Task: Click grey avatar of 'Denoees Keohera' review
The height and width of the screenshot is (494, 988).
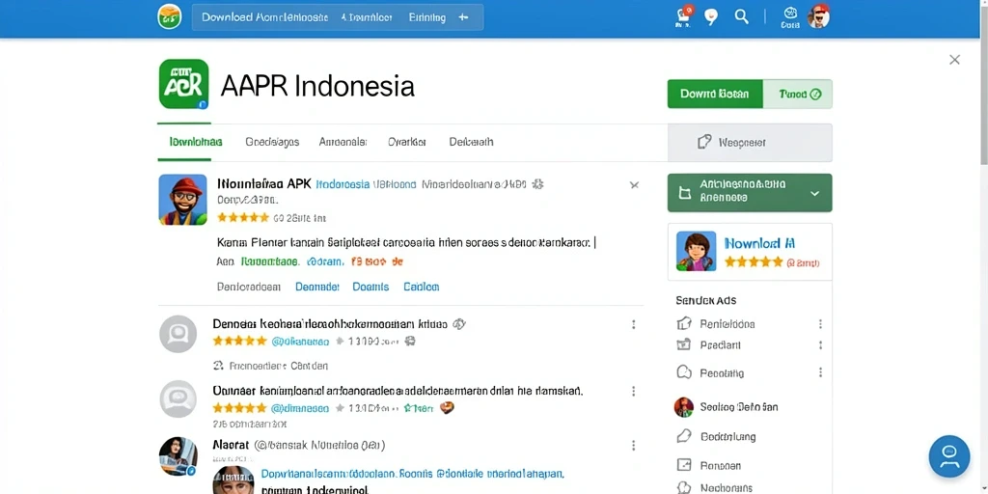Action: [x=178, y=334]
